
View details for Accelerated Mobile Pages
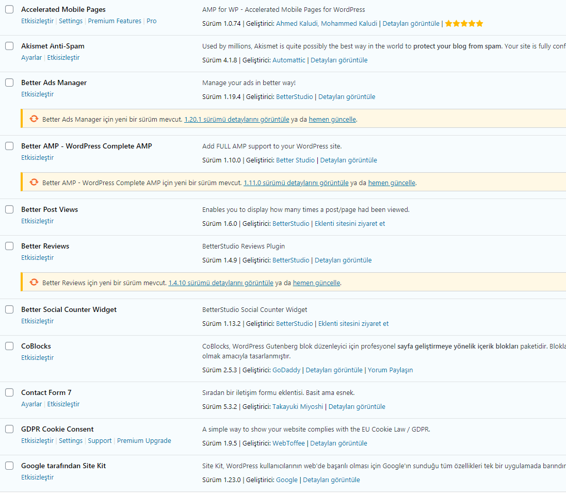[411, 23]
